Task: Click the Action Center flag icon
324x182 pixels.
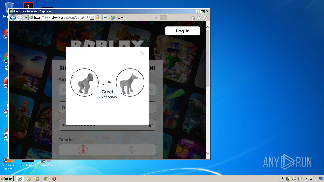Action: click(300, 179)
